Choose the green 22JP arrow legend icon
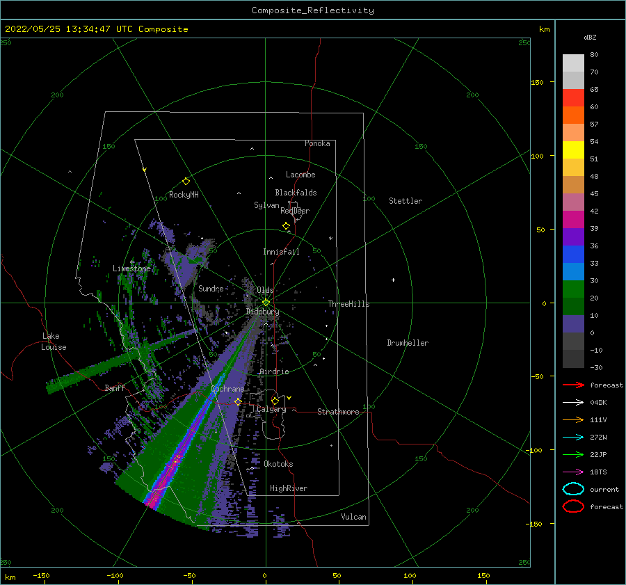The height and width of the screenshot is (585, 626). click(x=573, y=454)
